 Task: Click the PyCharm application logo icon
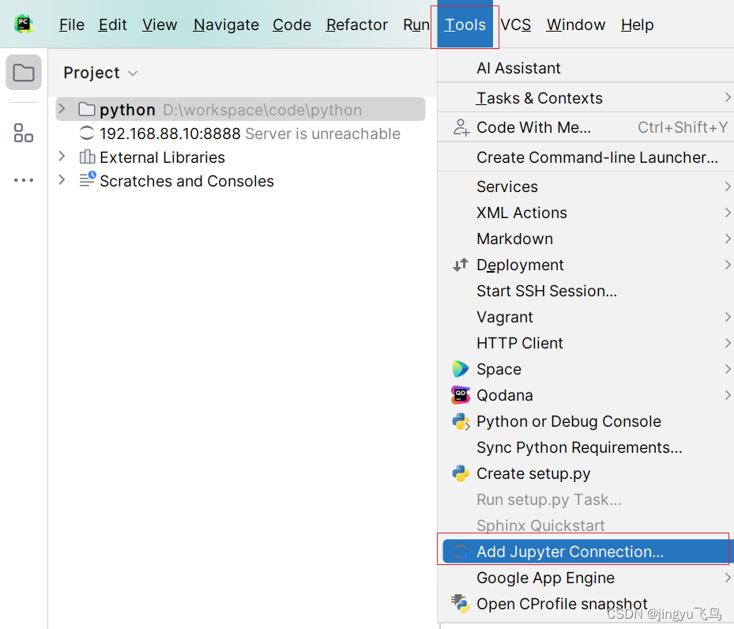[23, 24]
